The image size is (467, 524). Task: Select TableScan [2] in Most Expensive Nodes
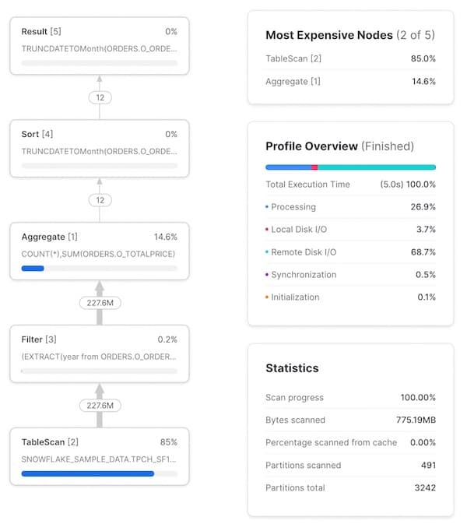tap(350, 58)
